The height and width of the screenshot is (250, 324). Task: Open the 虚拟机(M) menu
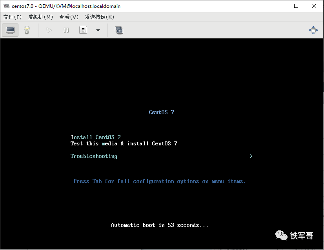click(40, 17)
